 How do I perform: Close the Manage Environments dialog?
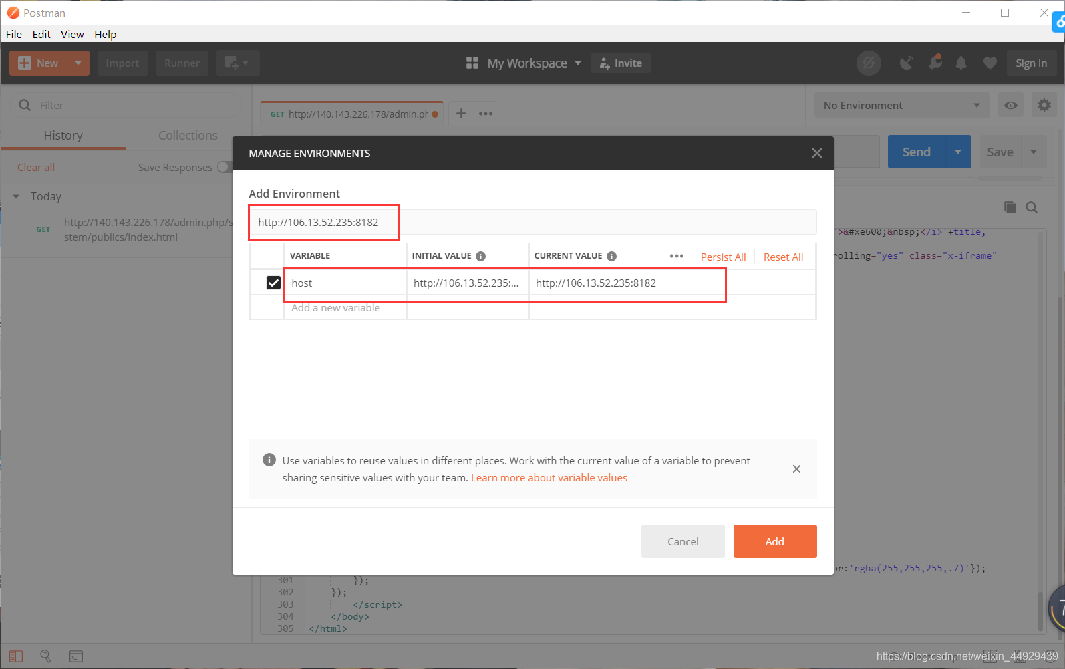pyautogui.click(x=816, y=153)
